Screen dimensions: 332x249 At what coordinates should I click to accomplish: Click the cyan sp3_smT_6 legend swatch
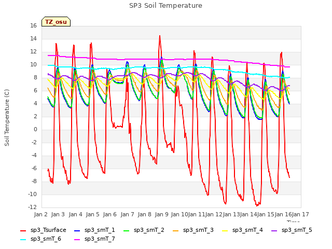pyautogui.click(x=23, y=240)
